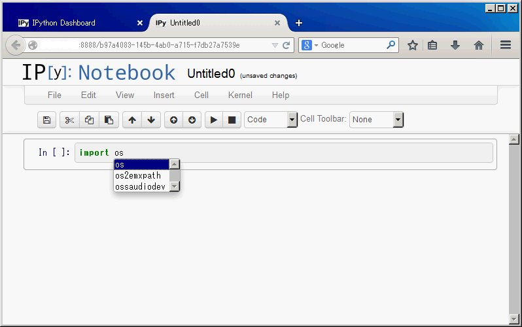This screenshot has width=522, height=327.
Task: Rename the notebook by clicking Untitled0 title
Action: coord(211,74)
